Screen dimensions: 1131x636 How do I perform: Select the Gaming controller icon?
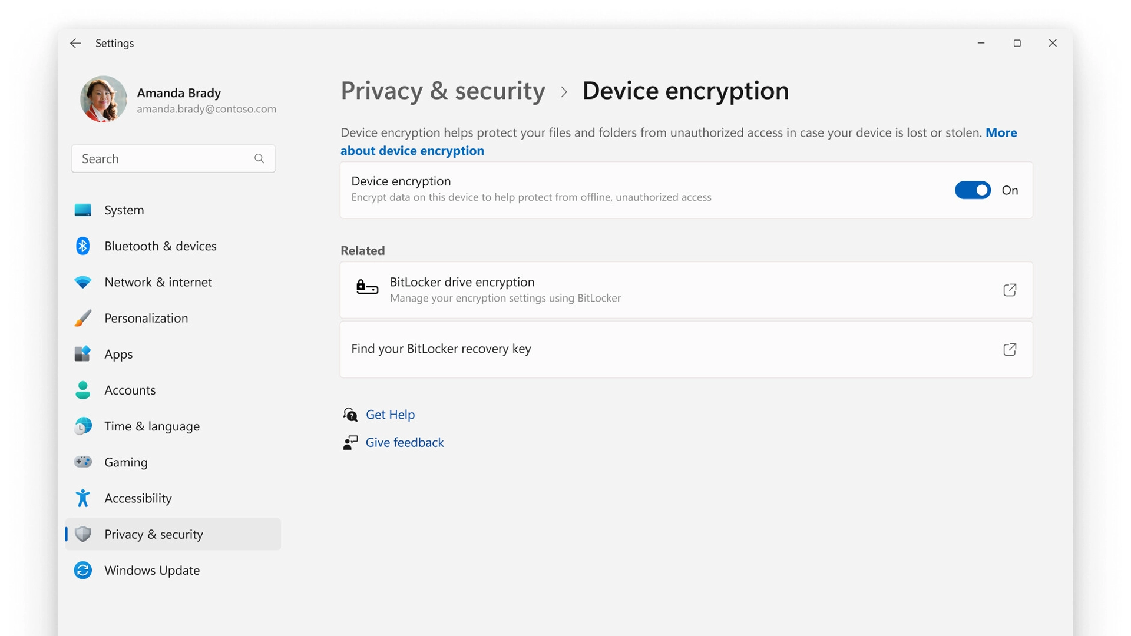click(x=83, y=462)
